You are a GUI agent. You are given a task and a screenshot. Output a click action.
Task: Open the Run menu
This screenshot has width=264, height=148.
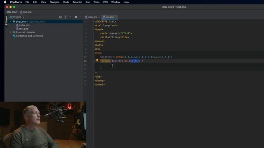point(88,2)
